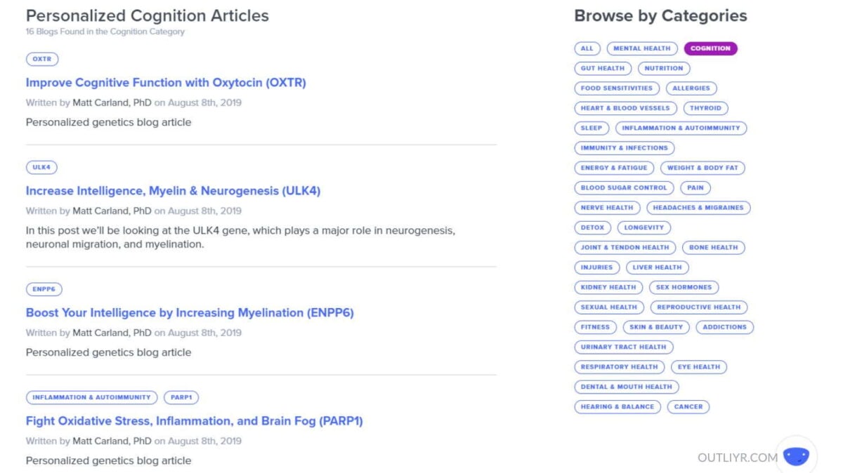843x473 pixels.
Task: Open the Fight Oxidative Stress and Brain Fog article
Action: tap(194, 421)
